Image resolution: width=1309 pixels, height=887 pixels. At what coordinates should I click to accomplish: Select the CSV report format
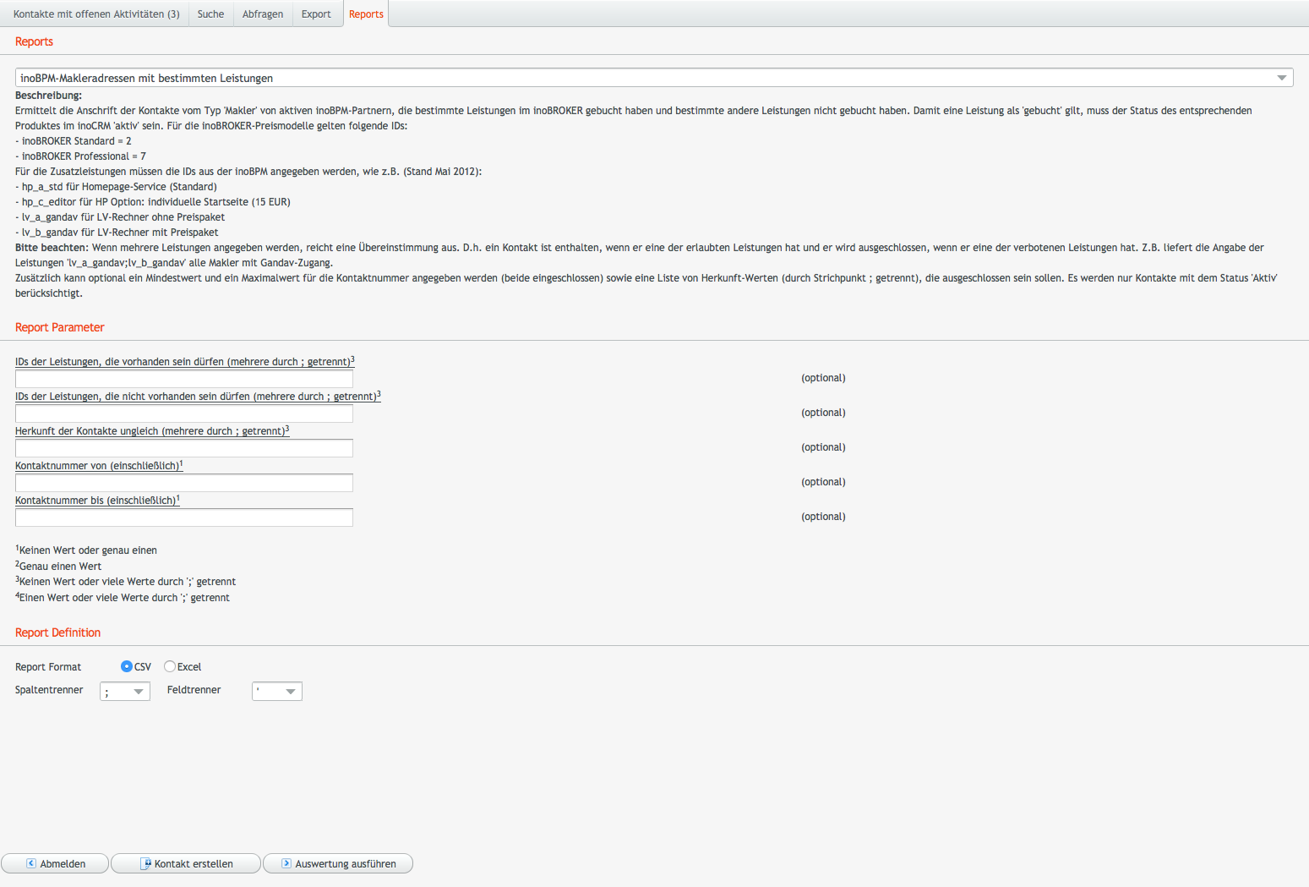click(x=127, y=666)
